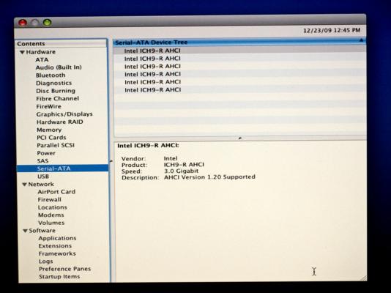
Task: Select Audio (Built In) in the hardware list
Action: [x=59, y=67]
